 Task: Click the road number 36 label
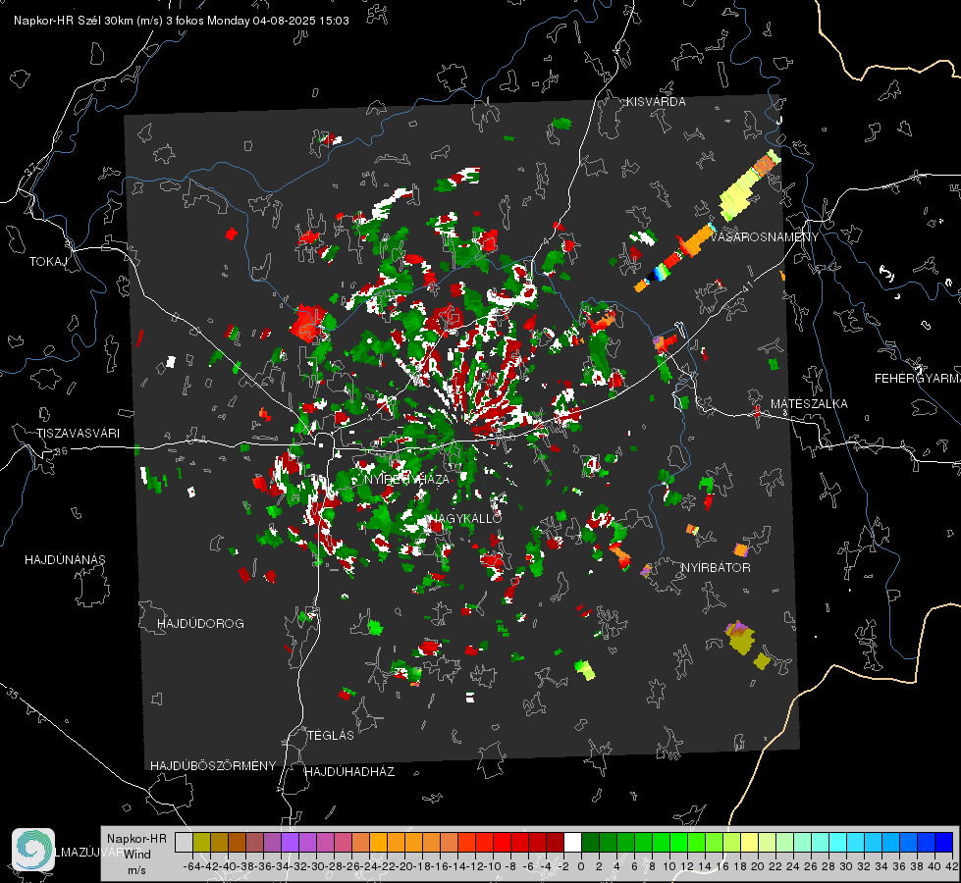(61, 451)
